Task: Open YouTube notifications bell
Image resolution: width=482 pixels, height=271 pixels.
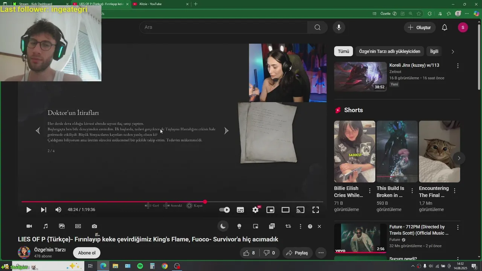Action: [445, 27]
